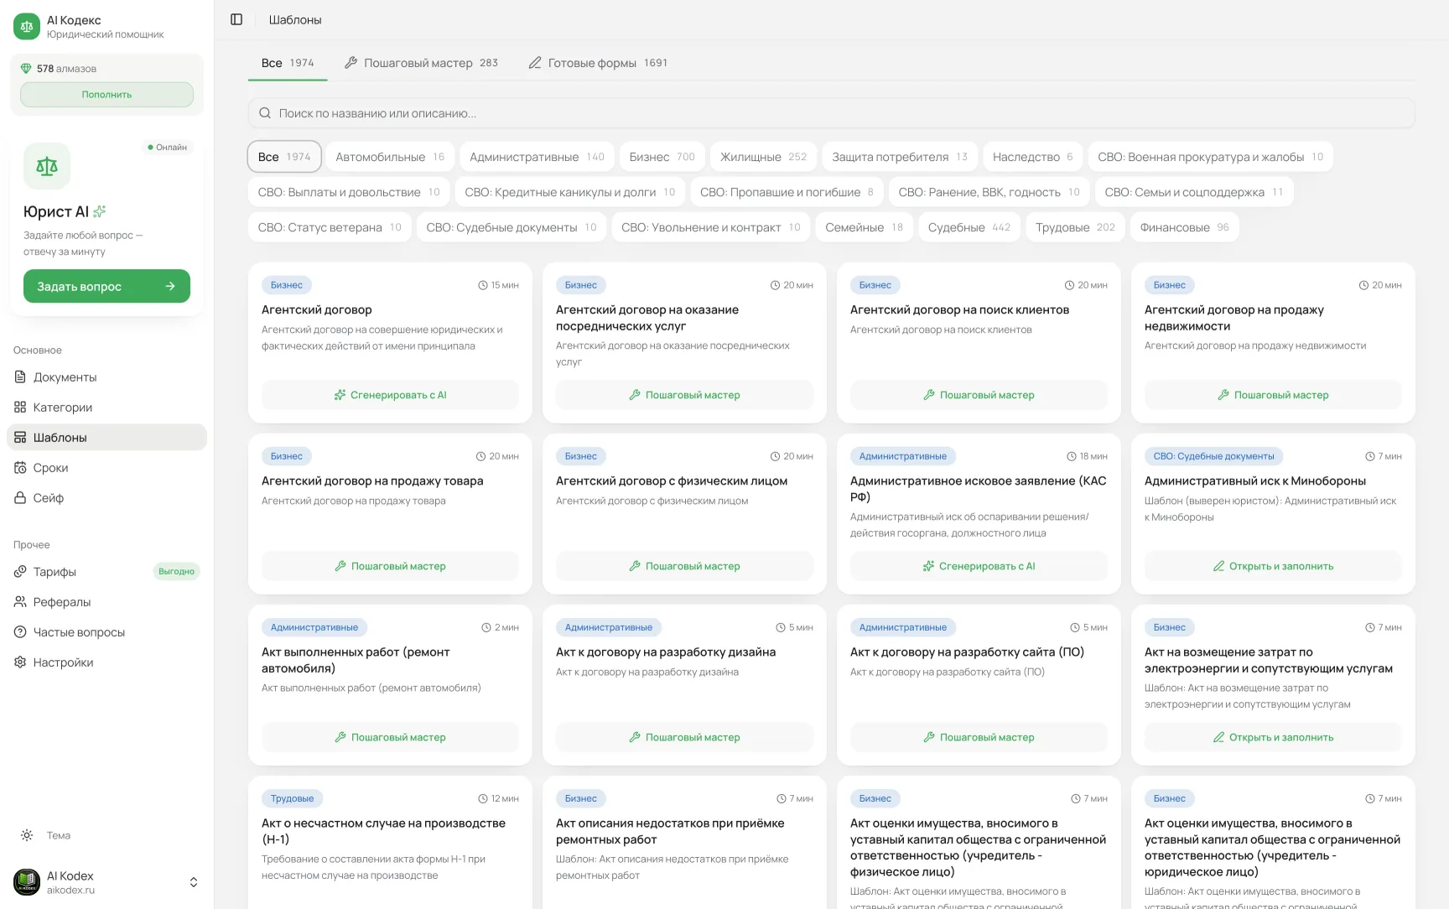Click Сгенерировать с AI on Агентский договор card

point(390,395)
